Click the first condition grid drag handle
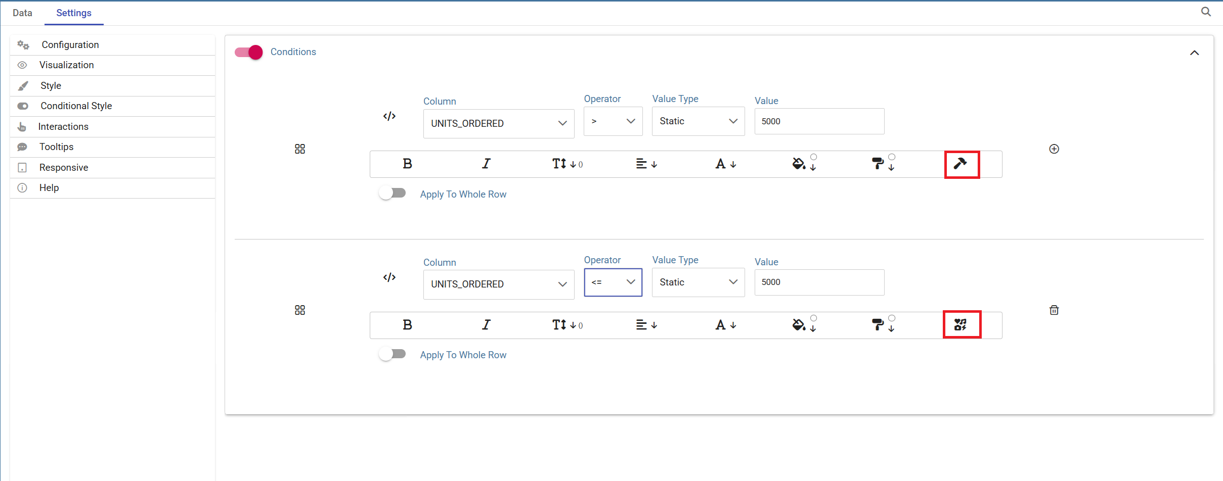 (x=300, y=149)
